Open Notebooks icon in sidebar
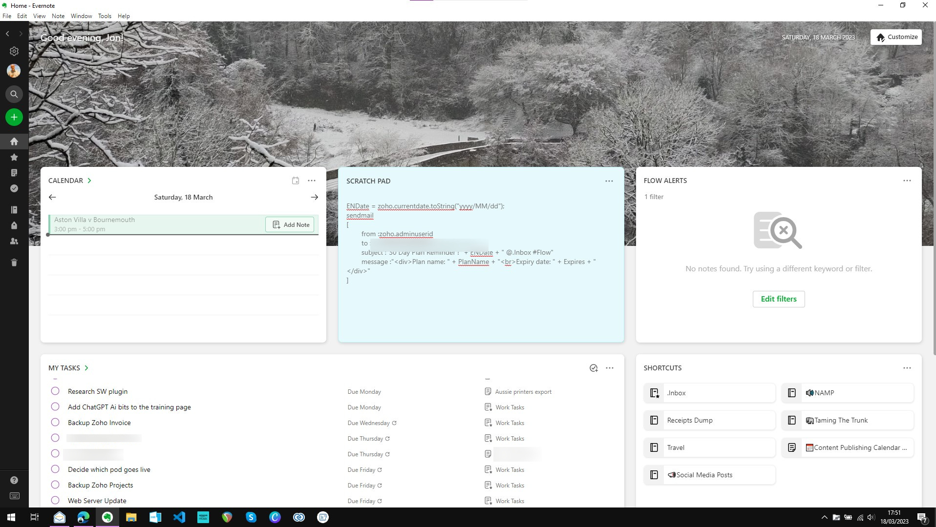The width and height of the screenshot is (936, 527). (x=14, y=210)
